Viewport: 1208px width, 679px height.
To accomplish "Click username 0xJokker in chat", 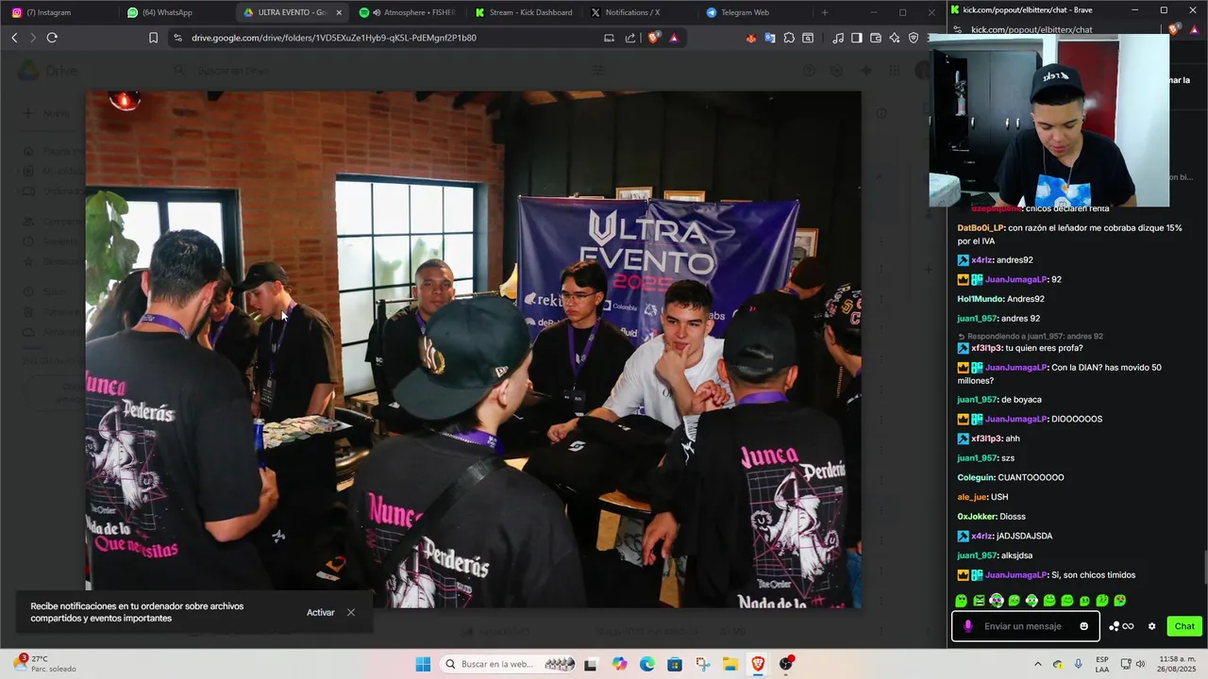I will 977,516.
